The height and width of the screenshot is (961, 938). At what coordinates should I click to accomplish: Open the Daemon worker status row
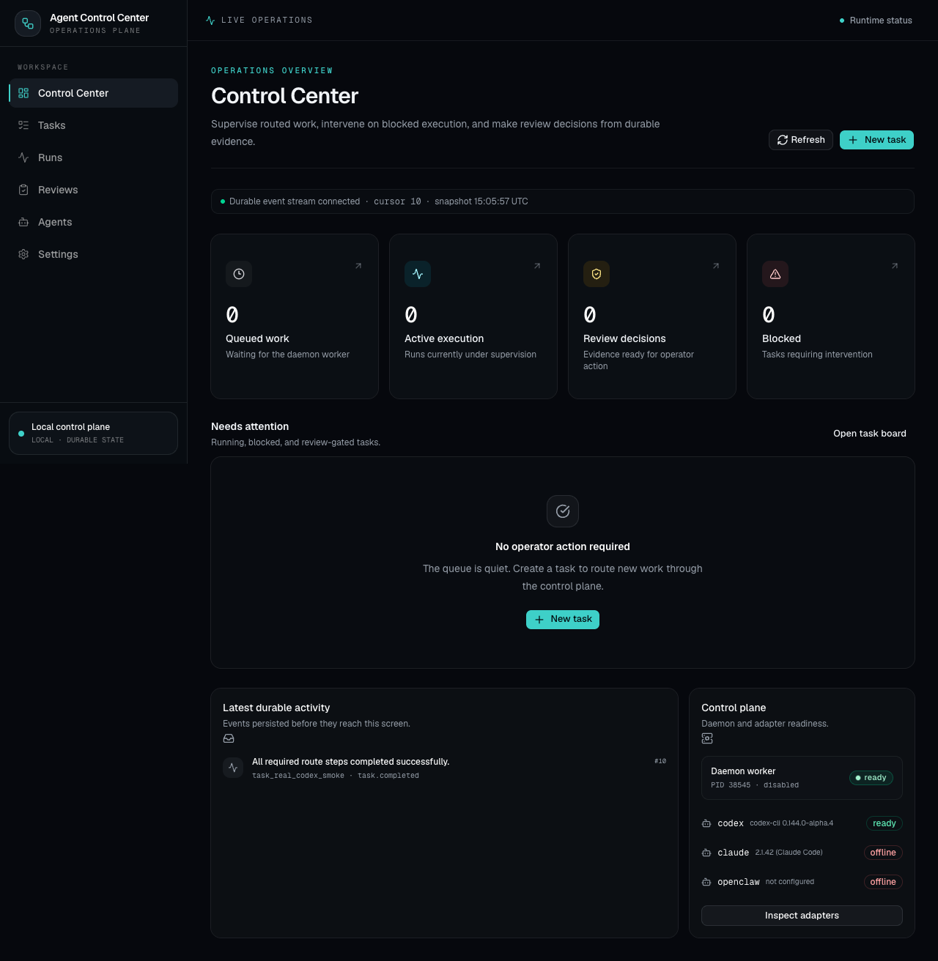click(802, 778)
